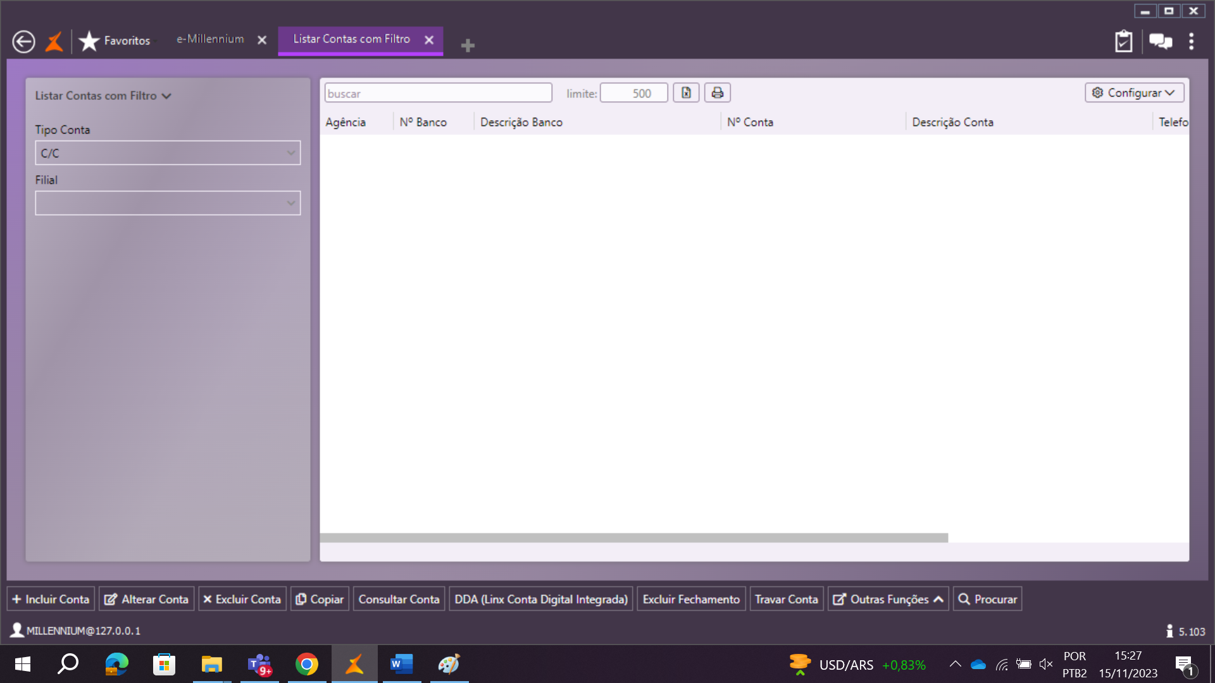Open the chat messages icon
1215x683 pixels.
1160,42
